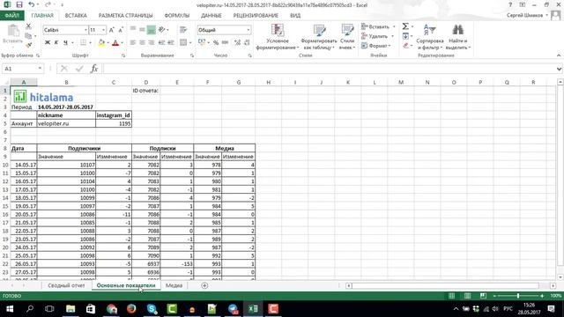Click the AutoSum sigma icon
564x317 pixels.
click(405, 26)
